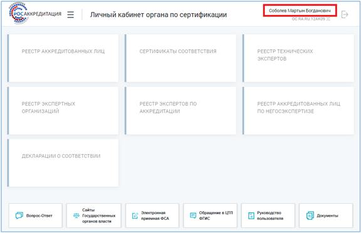
Task: Open the Реестр экспертов по аккредитации tile
Action: pos(181,111)
